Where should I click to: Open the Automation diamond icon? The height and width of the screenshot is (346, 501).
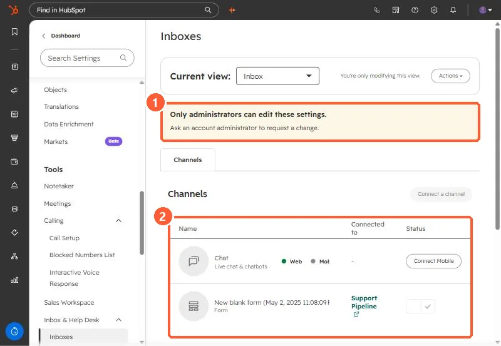coord(14,232)
